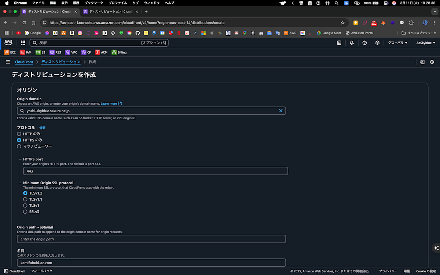Open ACM favorite service shortcut
440x275 pixels.
coord(101,52)
